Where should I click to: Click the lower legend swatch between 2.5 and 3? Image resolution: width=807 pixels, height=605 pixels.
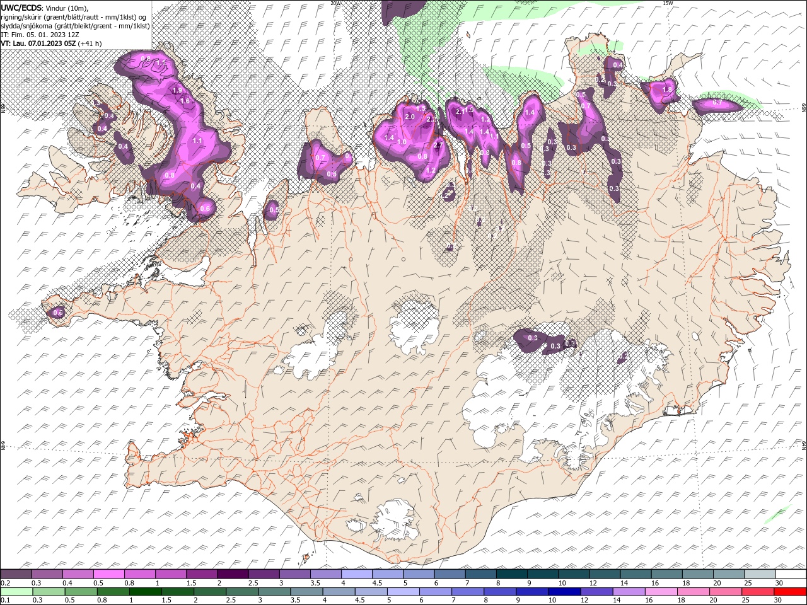(x=242, y=592)
